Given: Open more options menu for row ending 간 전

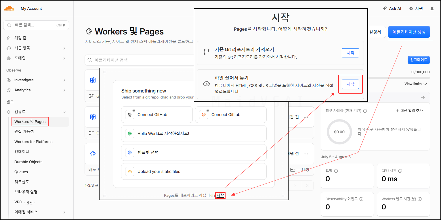Looking at the screenshot, I should [306, 117].
